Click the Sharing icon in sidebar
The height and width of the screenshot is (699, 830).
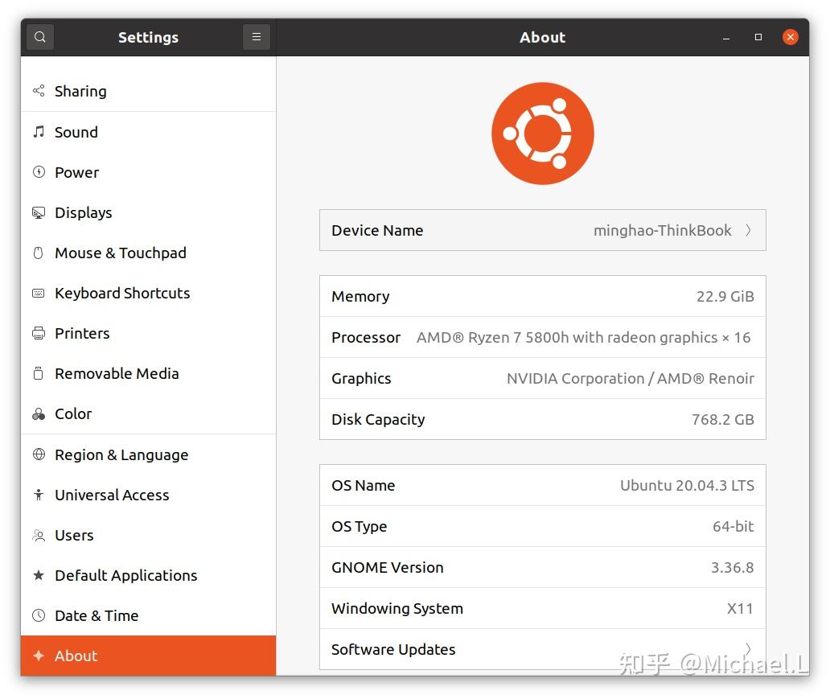click(x=39, y=91)
